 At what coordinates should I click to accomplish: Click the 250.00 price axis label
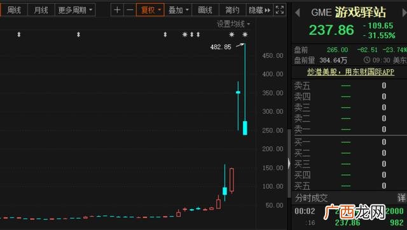click(x=273, y=131)
